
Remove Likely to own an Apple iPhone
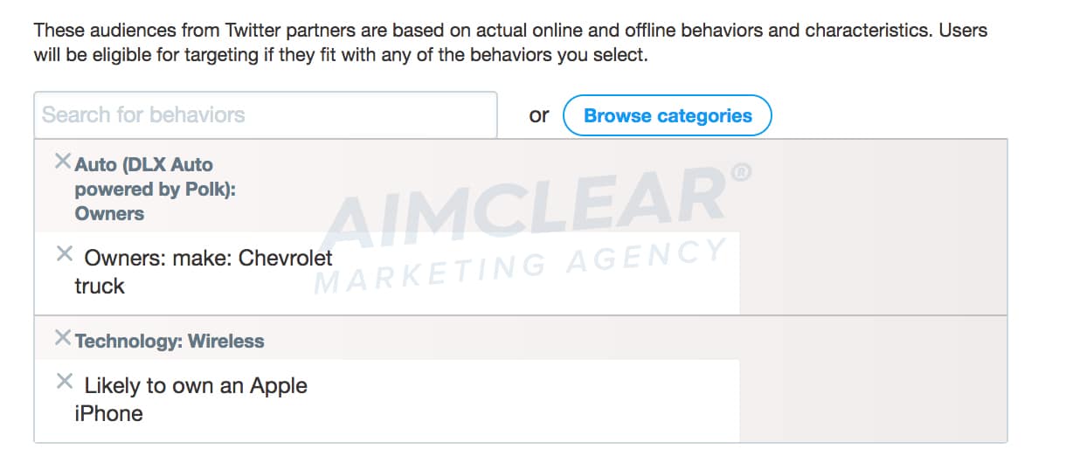(x=64, y=381)
